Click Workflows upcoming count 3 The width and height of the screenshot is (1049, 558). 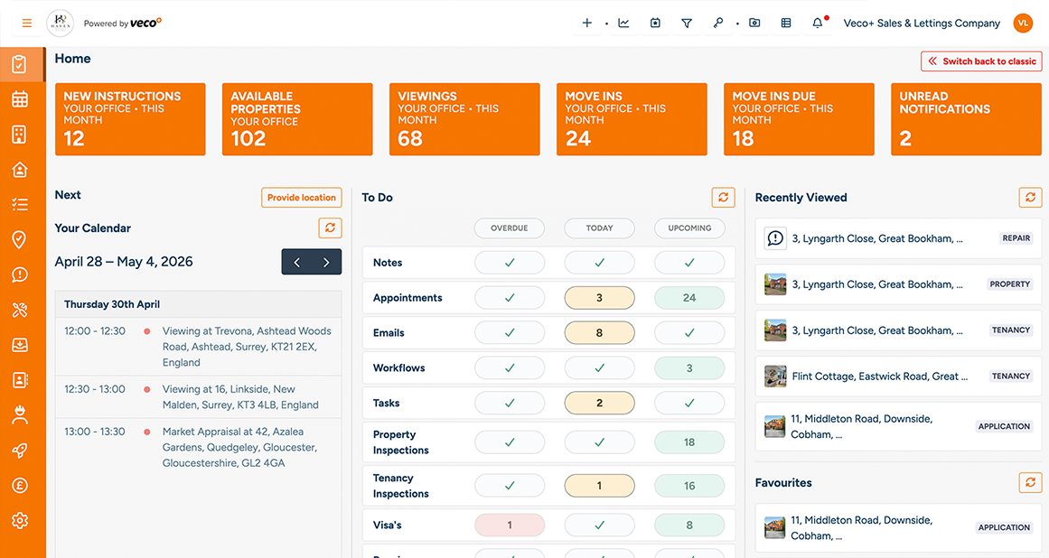click(689, 368)
